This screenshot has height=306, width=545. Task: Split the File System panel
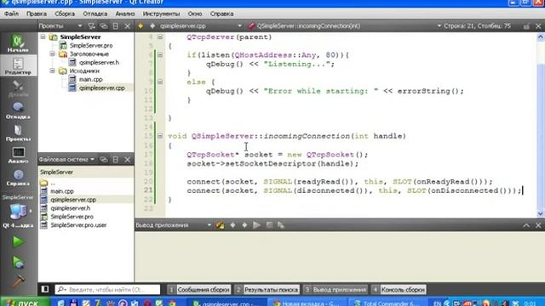[116, 160]
